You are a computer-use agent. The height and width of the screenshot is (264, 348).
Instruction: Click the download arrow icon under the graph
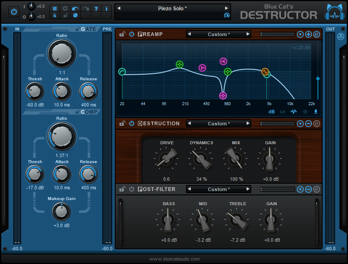coord(316,112)
